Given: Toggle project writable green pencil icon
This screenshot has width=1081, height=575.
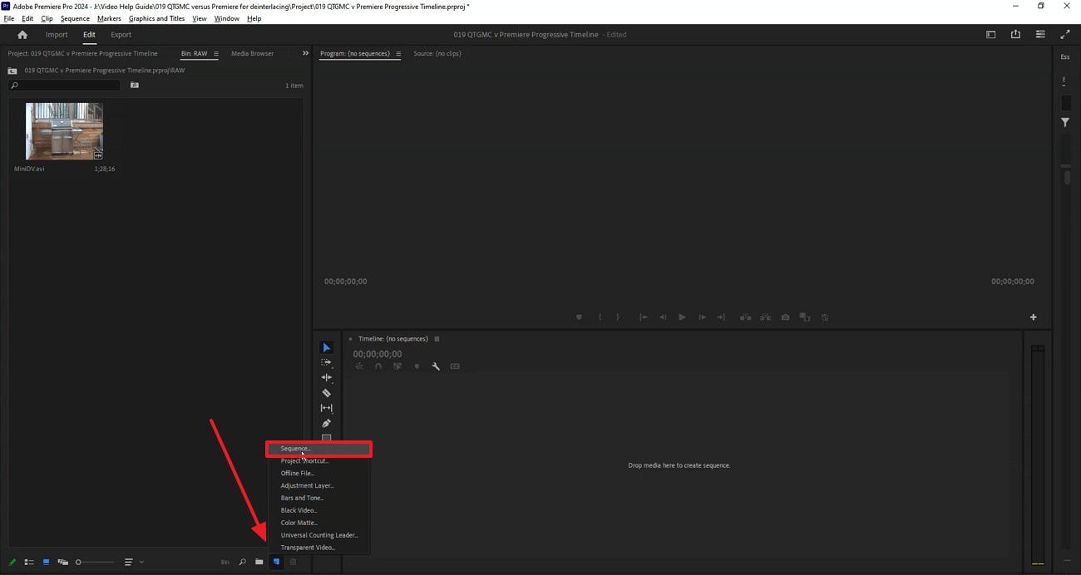Looking at the screenshot, I should (x=12, y=562).
